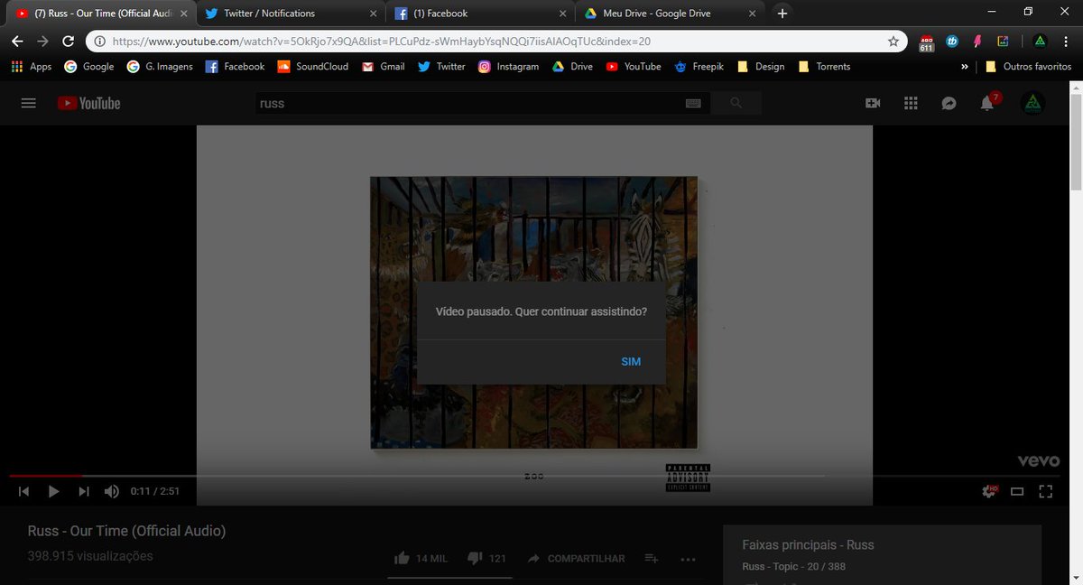This screenshot has width=1083, height=585.
Task: Click red 611 extension icon
Action: (x=927, y=42)
